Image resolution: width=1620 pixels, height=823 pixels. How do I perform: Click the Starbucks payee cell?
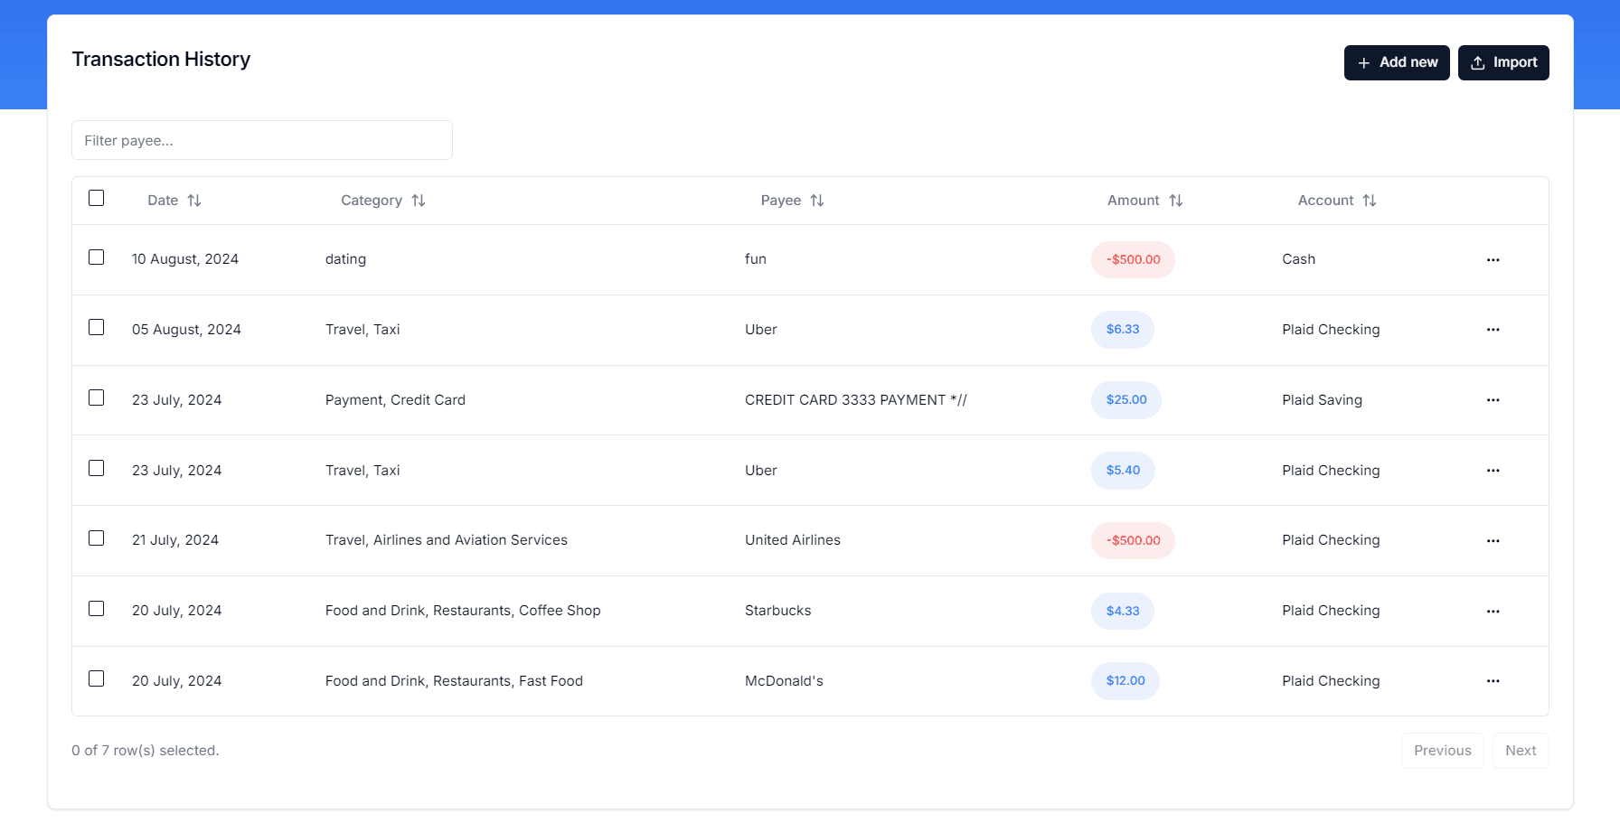click(777, 611)
